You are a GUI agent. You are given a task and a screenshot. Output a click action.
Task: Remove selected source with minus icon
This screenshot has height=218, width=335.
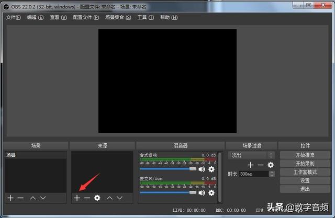pos(87,198)
